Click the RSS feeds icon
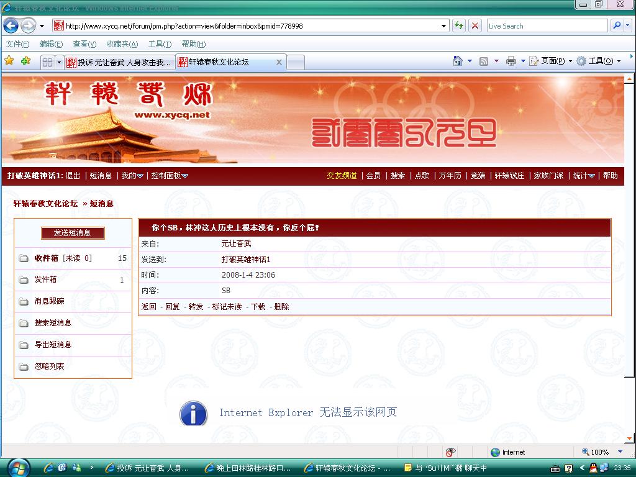The width and height of the screenshot is (636, 477). pos(483,61)
